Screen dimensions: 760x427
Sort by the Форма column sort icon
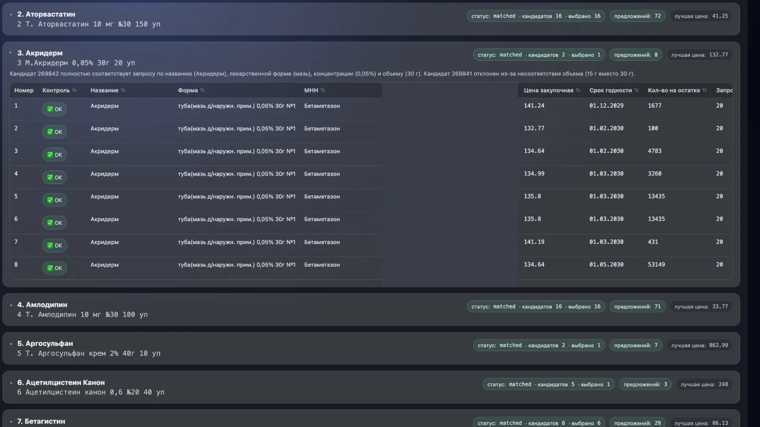pos(202,90)
